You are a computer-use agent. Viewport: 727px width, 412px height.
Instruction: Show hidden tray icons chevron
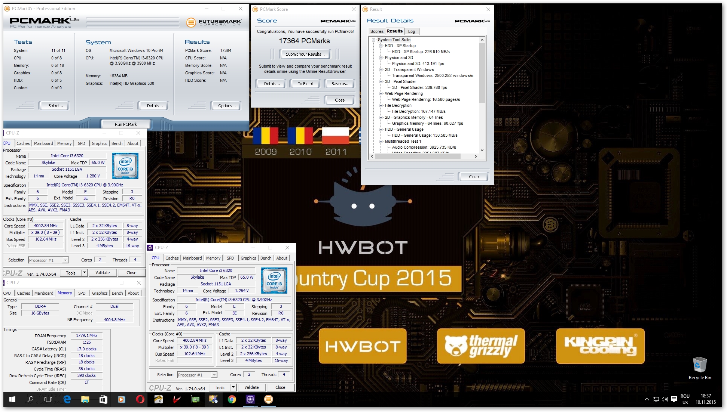click(x=647, y=399)
